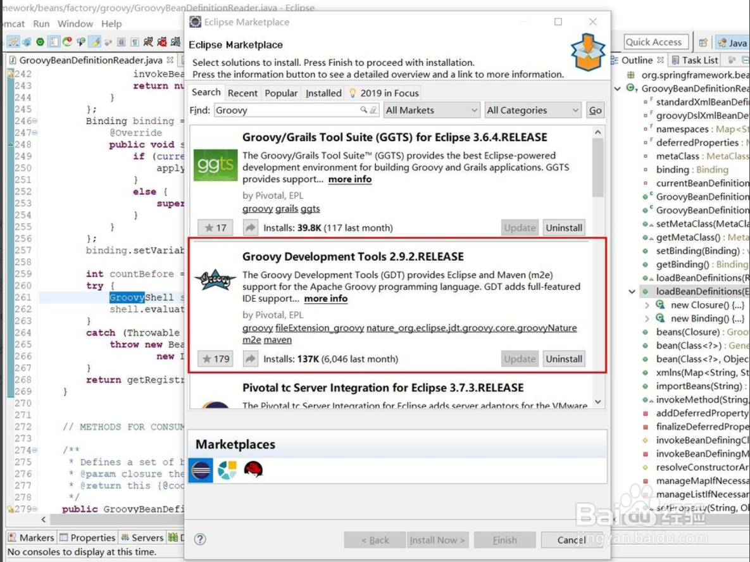Toggle Show Whitespace Characters pilcrow icon
This screenshot has height=562, width=750.
tap(135, 42)
